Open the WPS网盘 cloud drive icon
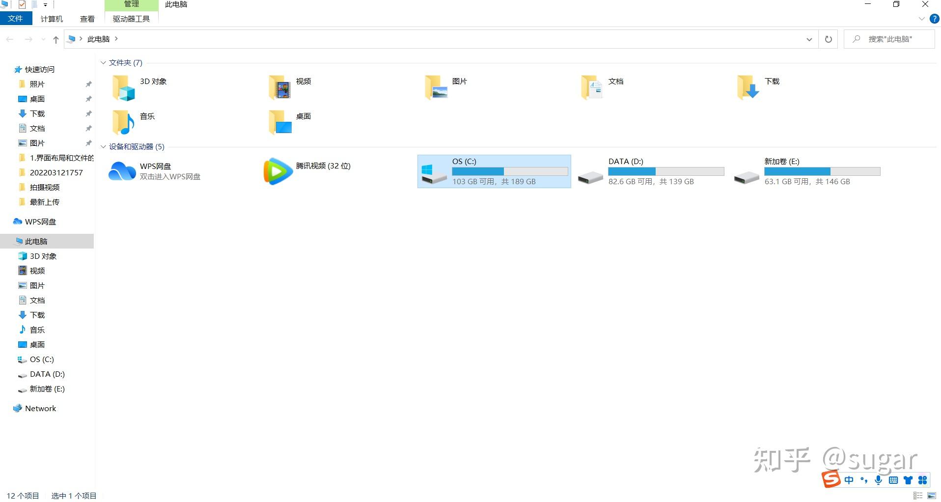The width and height of the screenshot is (941, 502). point(122,171)
